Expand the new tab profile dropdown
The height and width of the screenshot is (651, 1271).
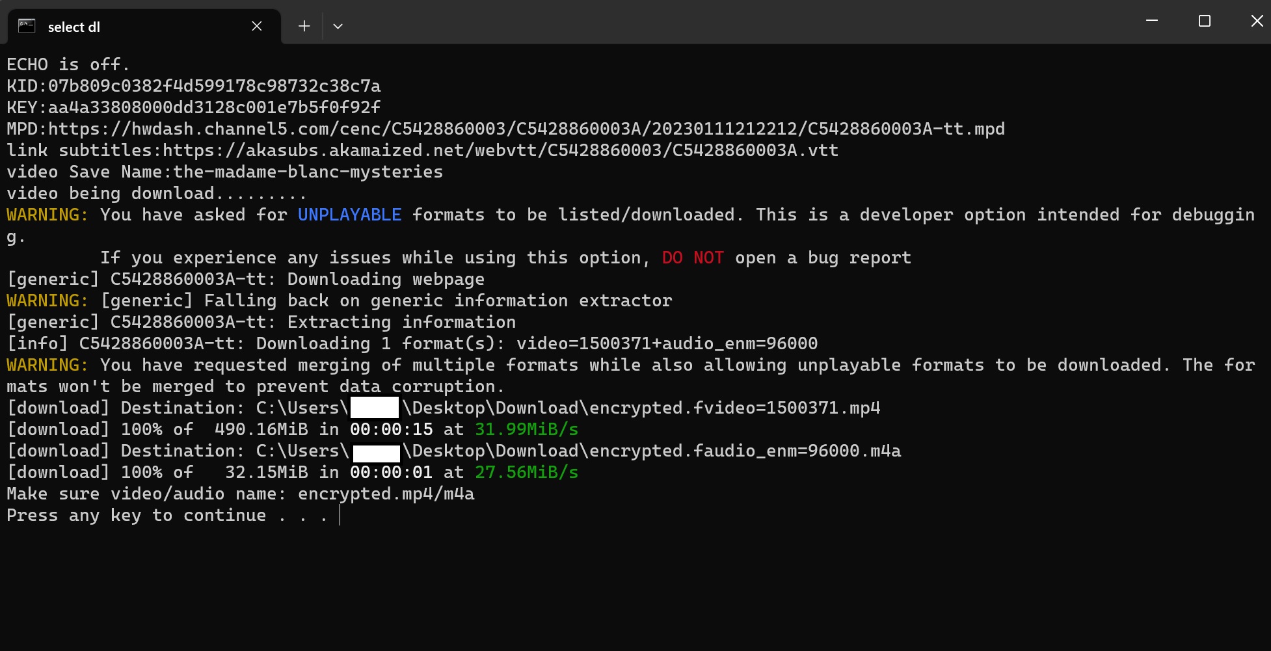(x=338, y=26)
